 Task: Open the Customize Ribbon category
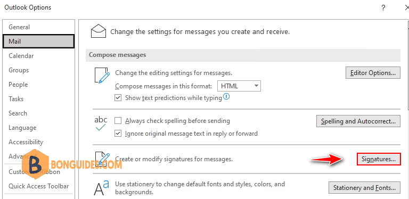[x=38, y=172]
